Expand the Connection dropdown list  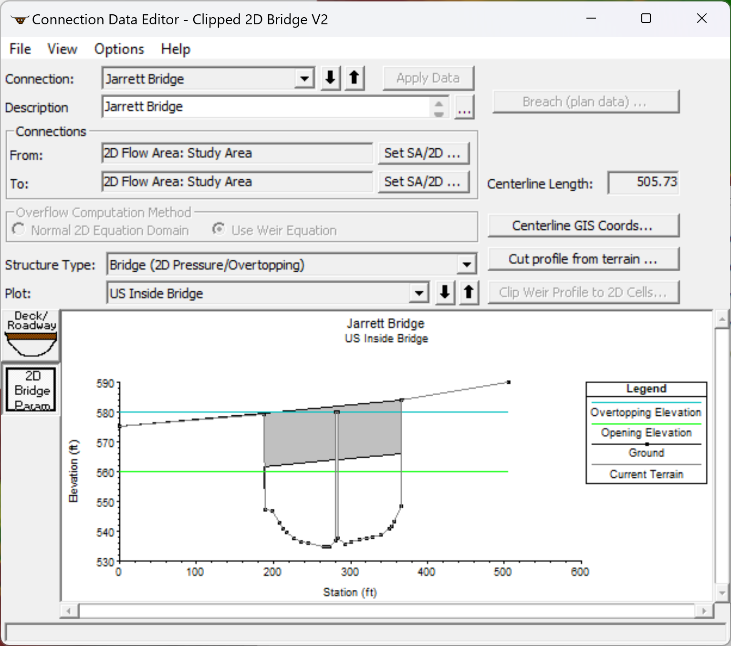(x=304, y=79)
